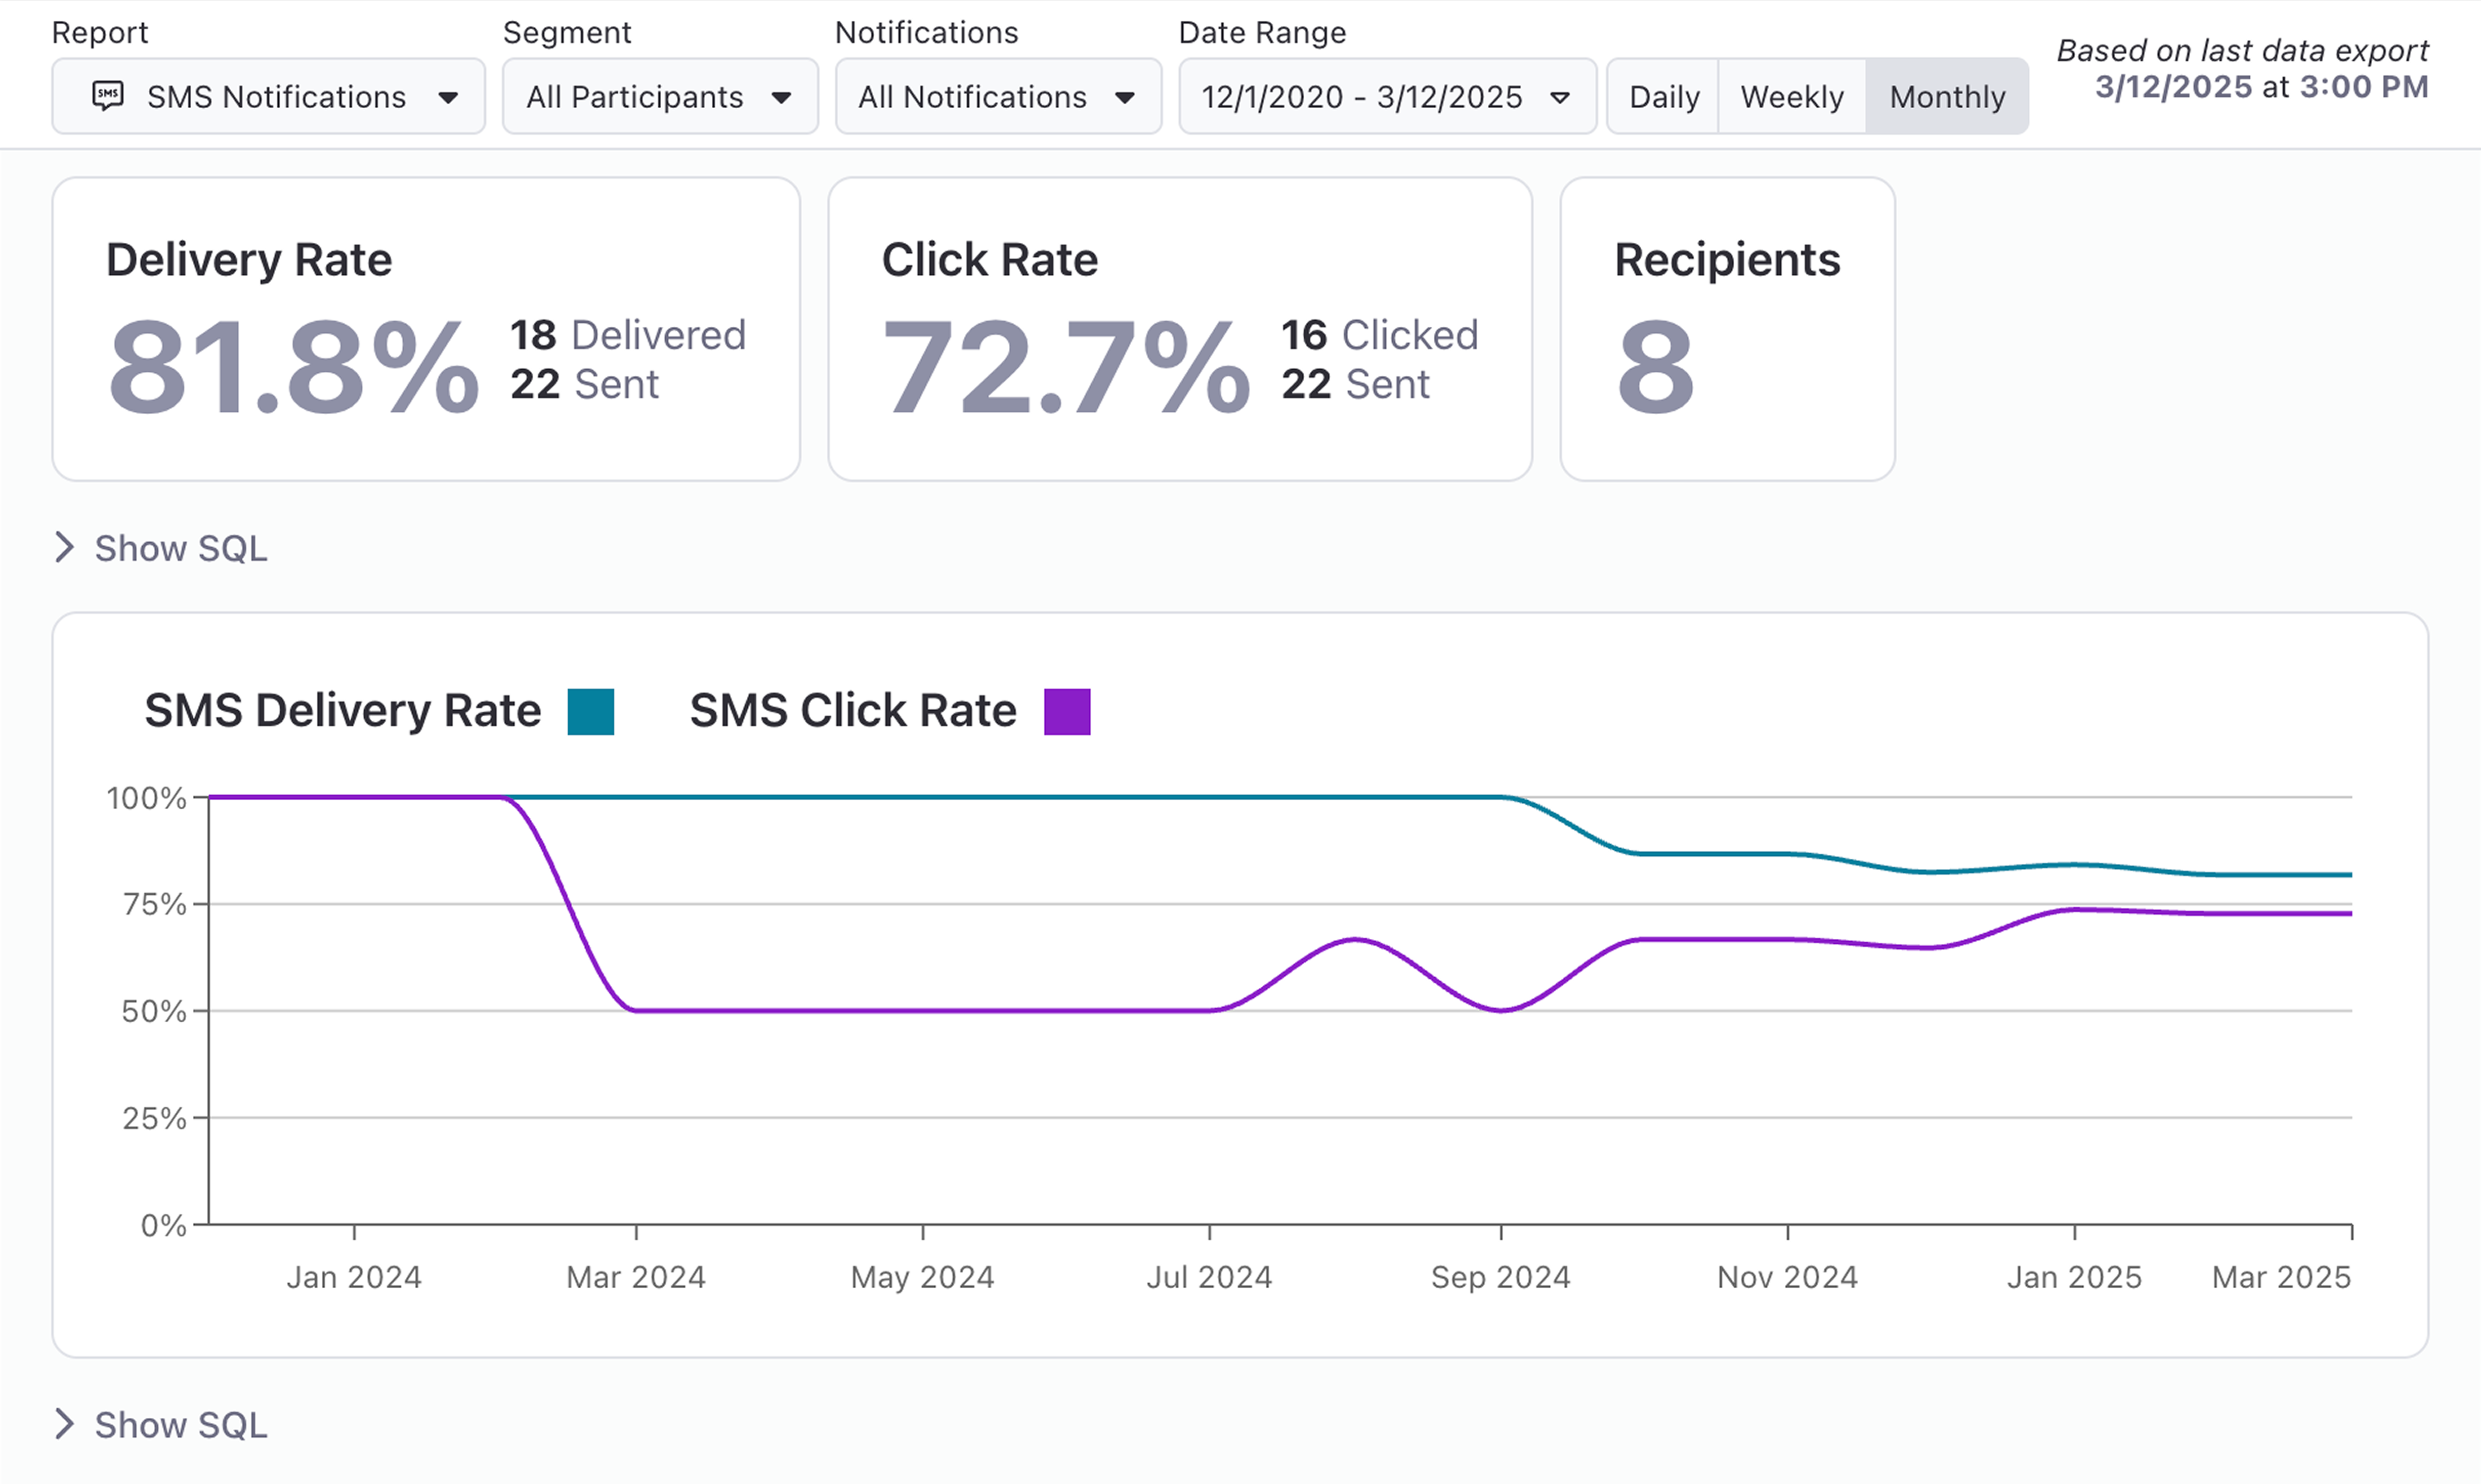Click the Report dropdown caret arrow
The height and width of the screenshot is (1484, 2481).
pos(448,97)
